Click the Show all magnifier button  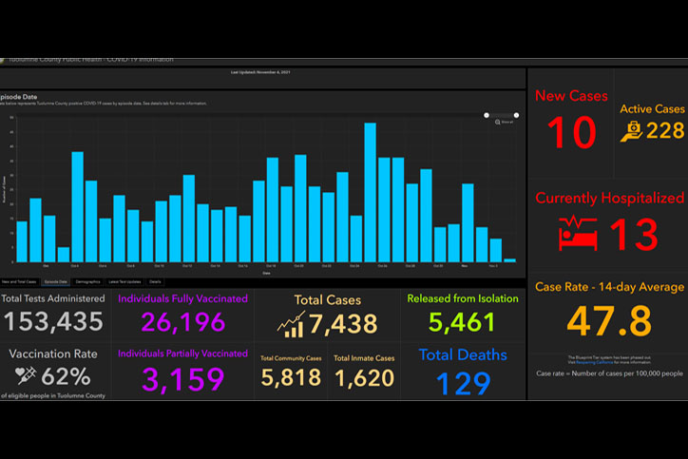[x=504, y=122]
